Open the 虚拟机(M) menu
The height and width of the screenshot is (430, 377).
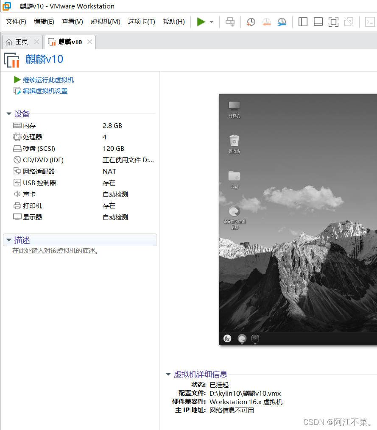[x=105, y=22]
